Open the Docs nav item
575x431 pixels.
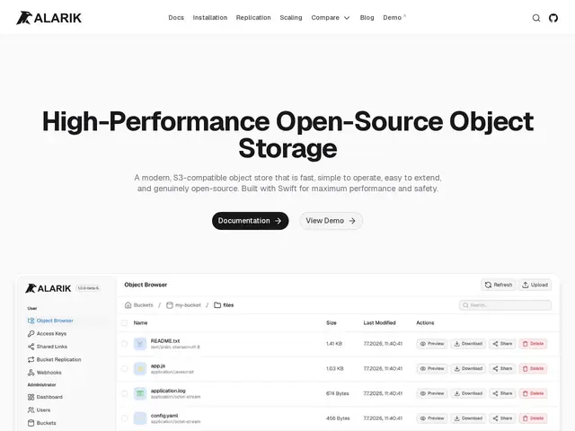pos(176,18)
